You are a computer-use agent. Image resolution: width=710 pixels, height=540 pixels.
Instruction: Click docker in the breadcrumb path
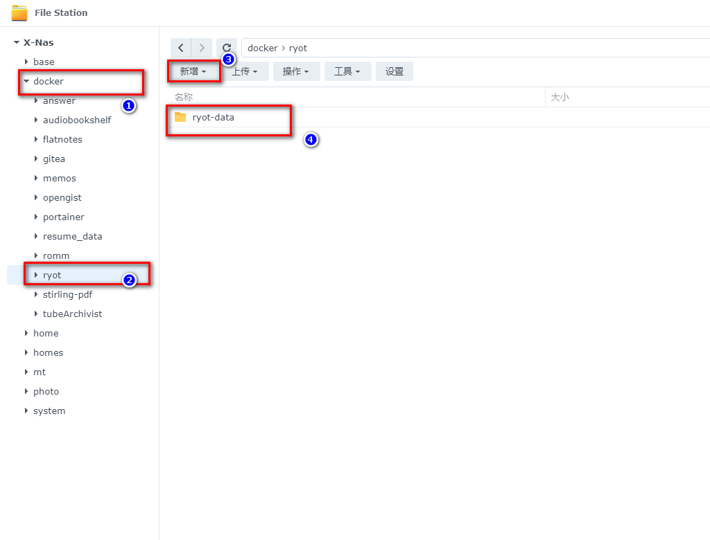click(x=262, y=48)
